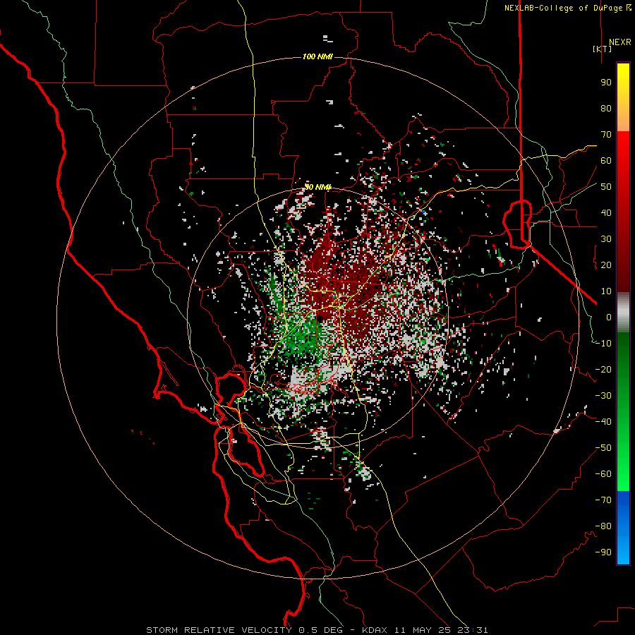The width and height of the screenshot is (635, 635).
Task: Click the 50 value on velocity scale
Action: 606,187
